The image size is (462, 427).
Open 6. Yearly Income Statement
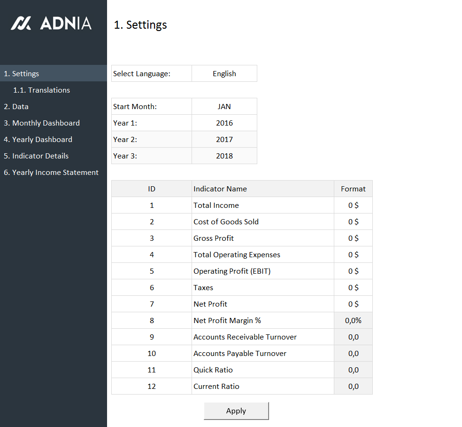(51, 173)
